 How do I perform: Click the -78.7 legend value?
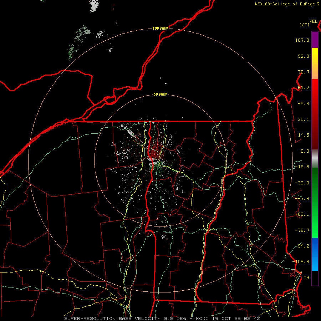302,230
